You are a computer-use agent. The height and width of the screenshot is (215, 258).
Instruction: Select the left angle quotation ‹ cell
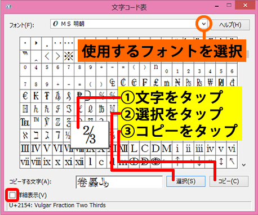tap(47, 56)
